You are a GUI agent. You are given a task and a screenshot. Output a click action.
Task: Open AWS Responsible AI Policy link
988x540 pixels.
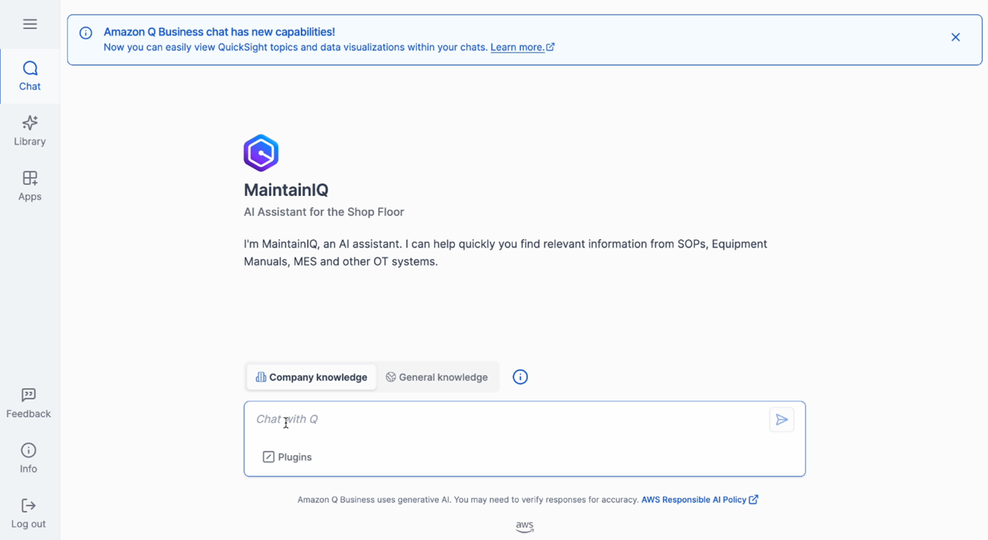(700, 499)
